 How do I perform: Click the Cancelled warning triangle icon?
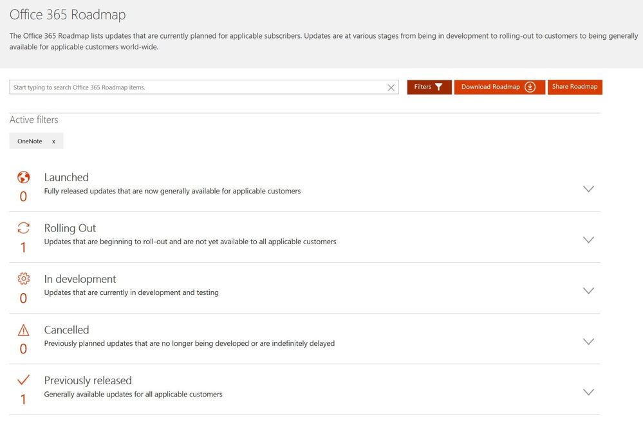(23, 330)
